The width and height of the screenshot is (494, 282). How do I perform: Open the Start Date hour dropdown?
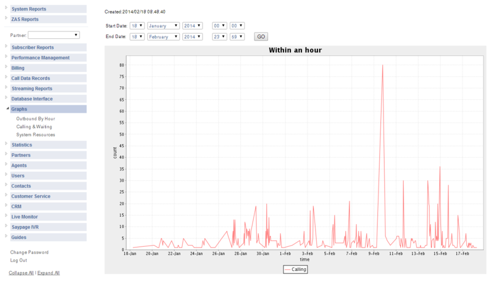click(x=219, y=26)
